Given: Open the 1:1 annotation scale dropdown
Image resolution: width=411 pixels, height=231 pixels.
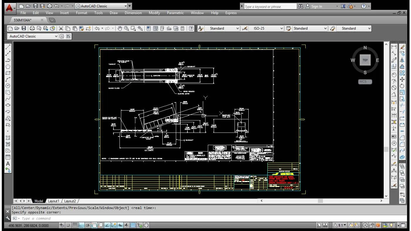Looking at the screenshot, I should coord(340,225).
